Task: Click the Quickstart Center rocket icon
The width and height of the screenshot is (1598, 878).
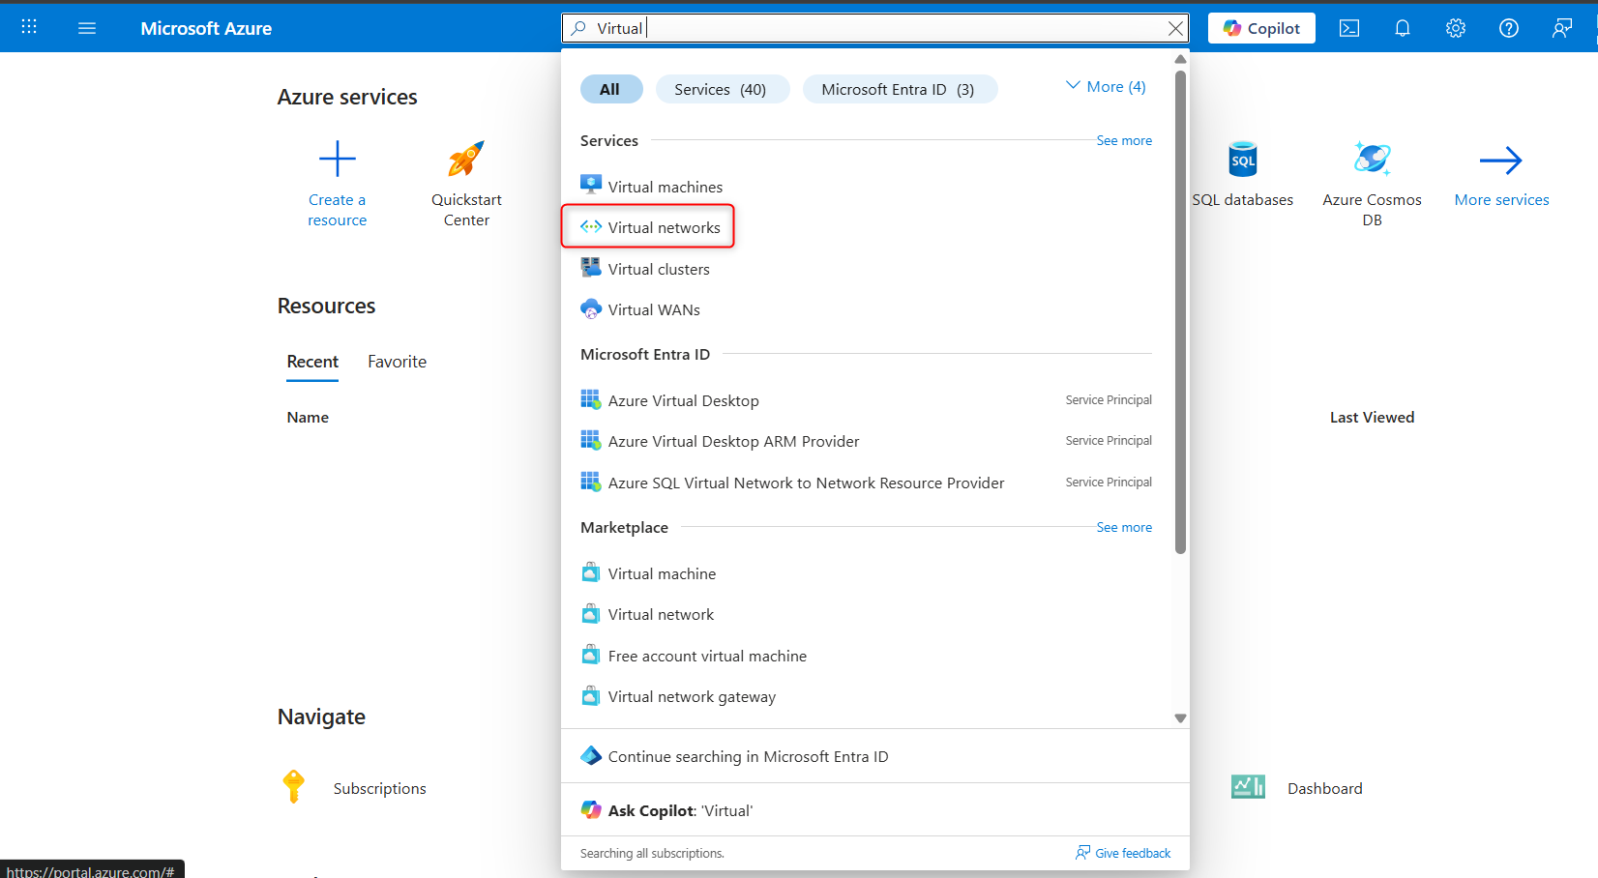Action: pyautogui.click(x=466, y=160)
